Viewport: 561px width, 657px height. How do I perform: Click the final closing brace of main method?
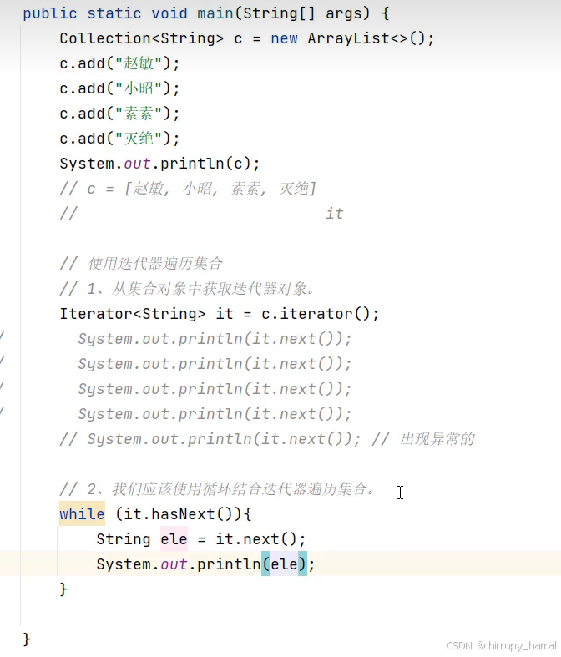pyautogui.click(x=27, y=639)
